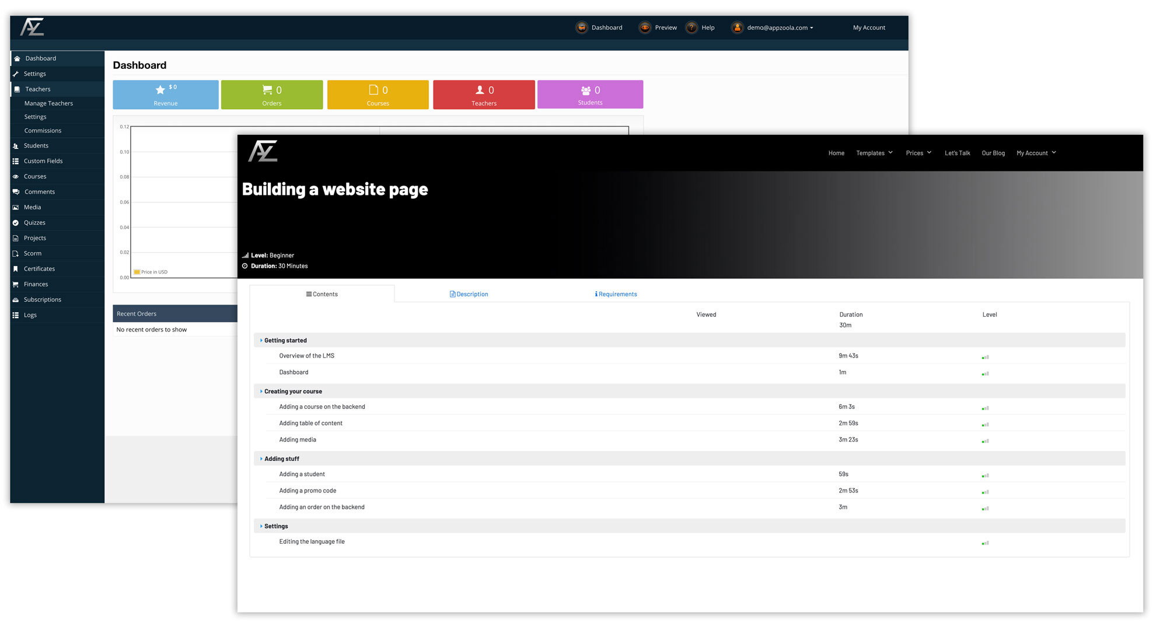
Task: Click the purple Students stat tile
Action: [590, 95]
